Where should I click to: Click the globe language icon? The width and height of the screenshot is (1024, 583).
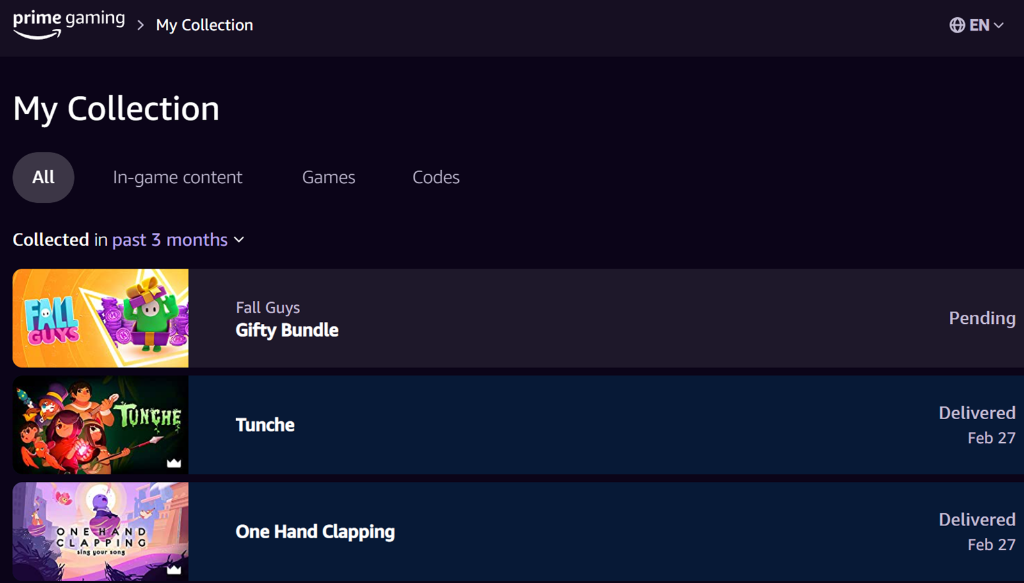coord(957,25)
